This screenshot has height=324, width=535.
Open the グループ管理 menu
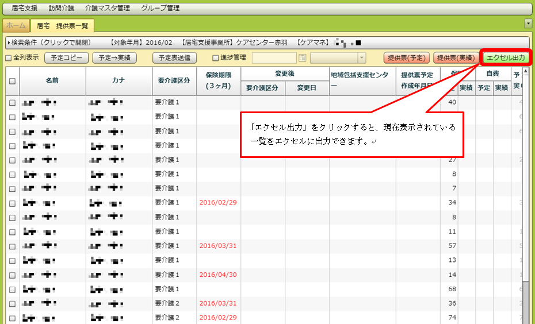click(160, 9)
